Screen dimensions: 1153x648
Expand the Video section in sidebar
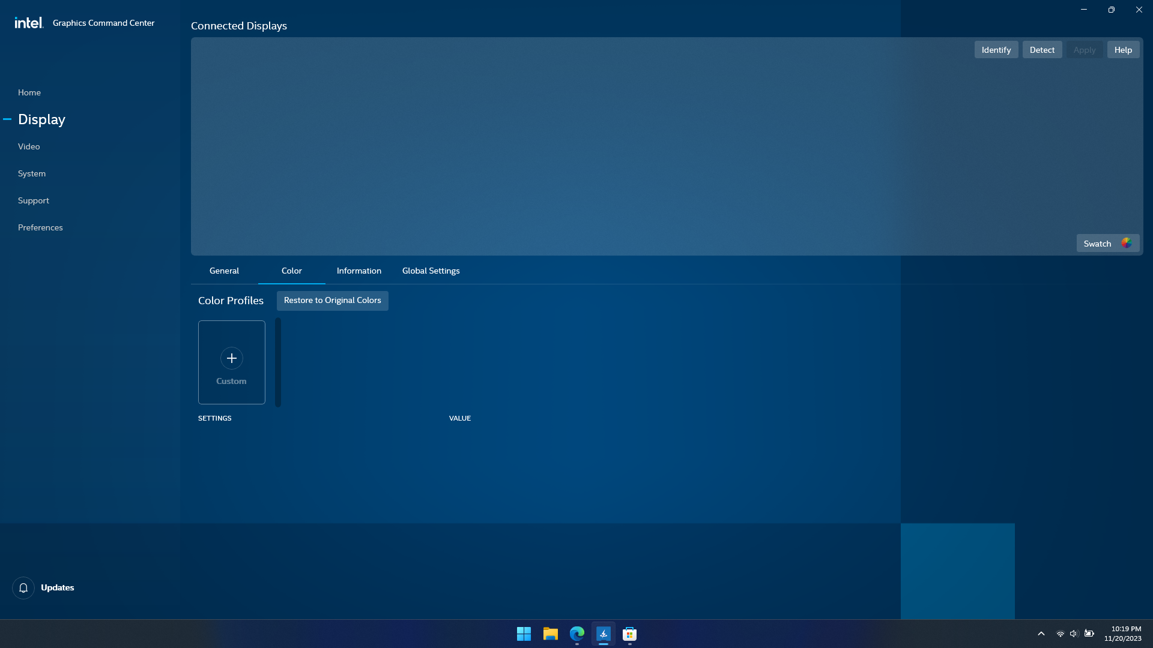point(28,146)
